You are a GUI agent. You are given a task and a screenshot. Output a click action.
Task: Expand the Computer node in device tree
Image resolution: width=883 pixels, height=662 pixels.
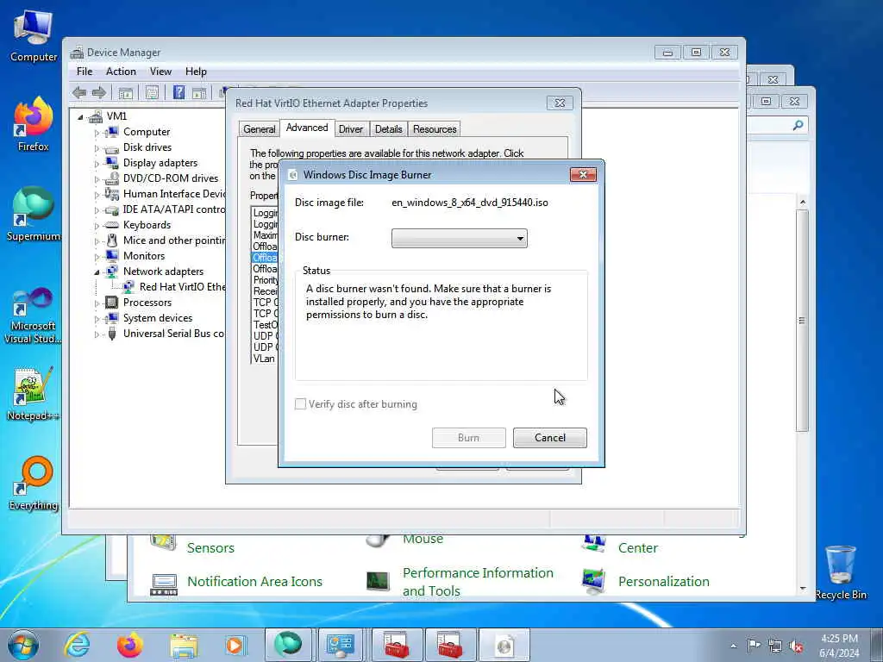[97, 132]
